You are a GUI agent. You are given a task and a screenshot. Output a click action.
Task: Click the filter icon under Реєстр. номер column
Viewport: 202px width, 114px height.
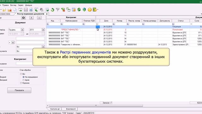pyautogui.click(x=128, y=24)
